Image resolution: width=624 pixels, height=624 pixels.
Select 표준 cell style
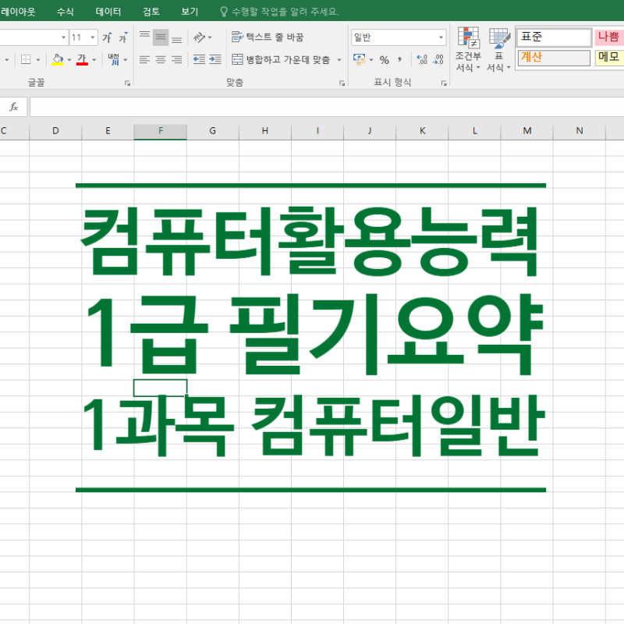(x=555, y=37)
